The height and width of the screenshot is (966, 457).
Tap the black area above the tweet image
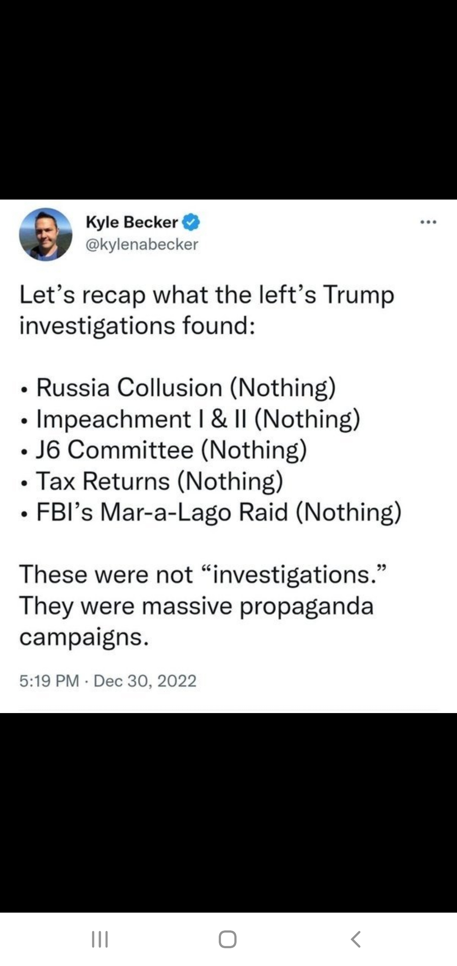[228, 100]
